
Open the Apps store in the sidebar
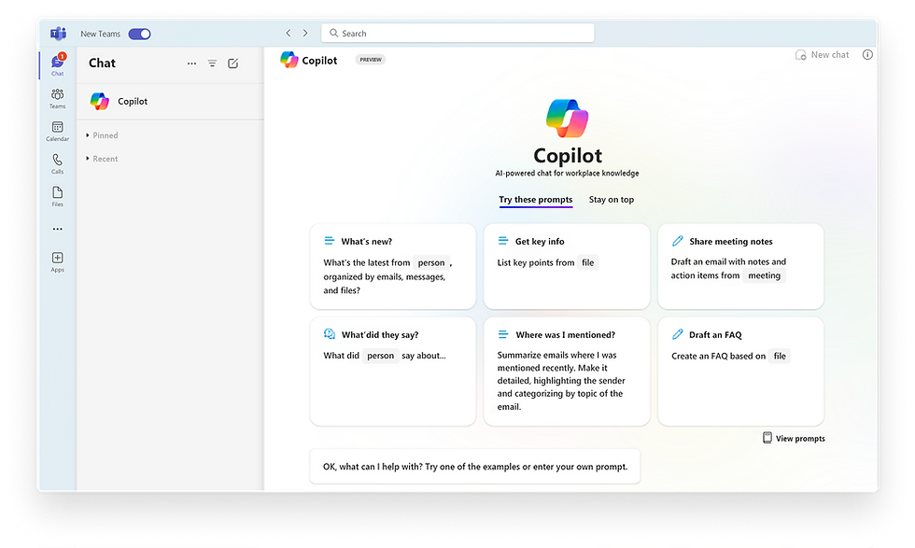click(x=57, y=261)
